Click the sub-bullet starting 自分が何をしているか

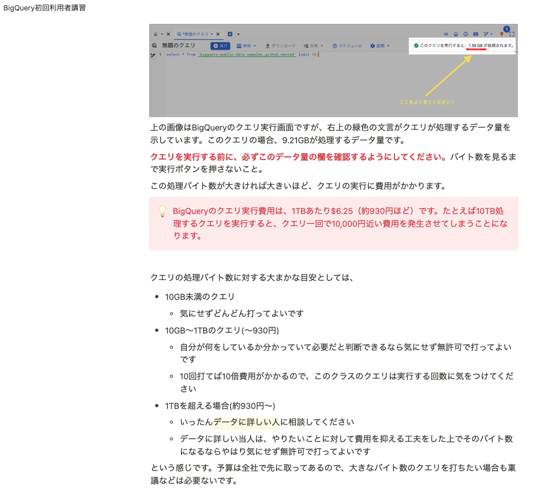point(346,353)
